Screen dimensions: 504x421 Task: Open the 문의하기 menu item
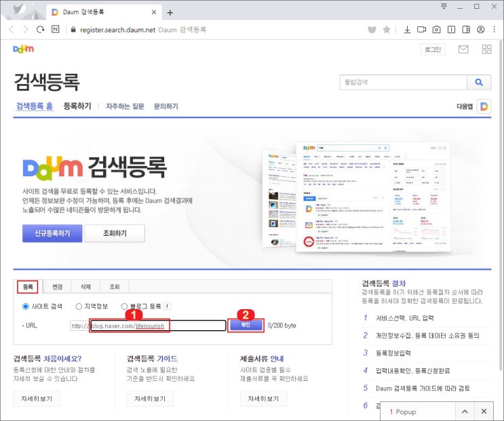166,106
